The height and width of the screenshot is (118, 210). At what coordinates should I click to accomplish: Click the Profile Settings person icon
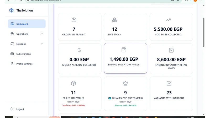tap(12, 64)
